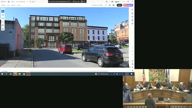Click the zoom out icon at panel bottom
The image size is (192, 108).
pyautogui.click(x=133, y=71)
